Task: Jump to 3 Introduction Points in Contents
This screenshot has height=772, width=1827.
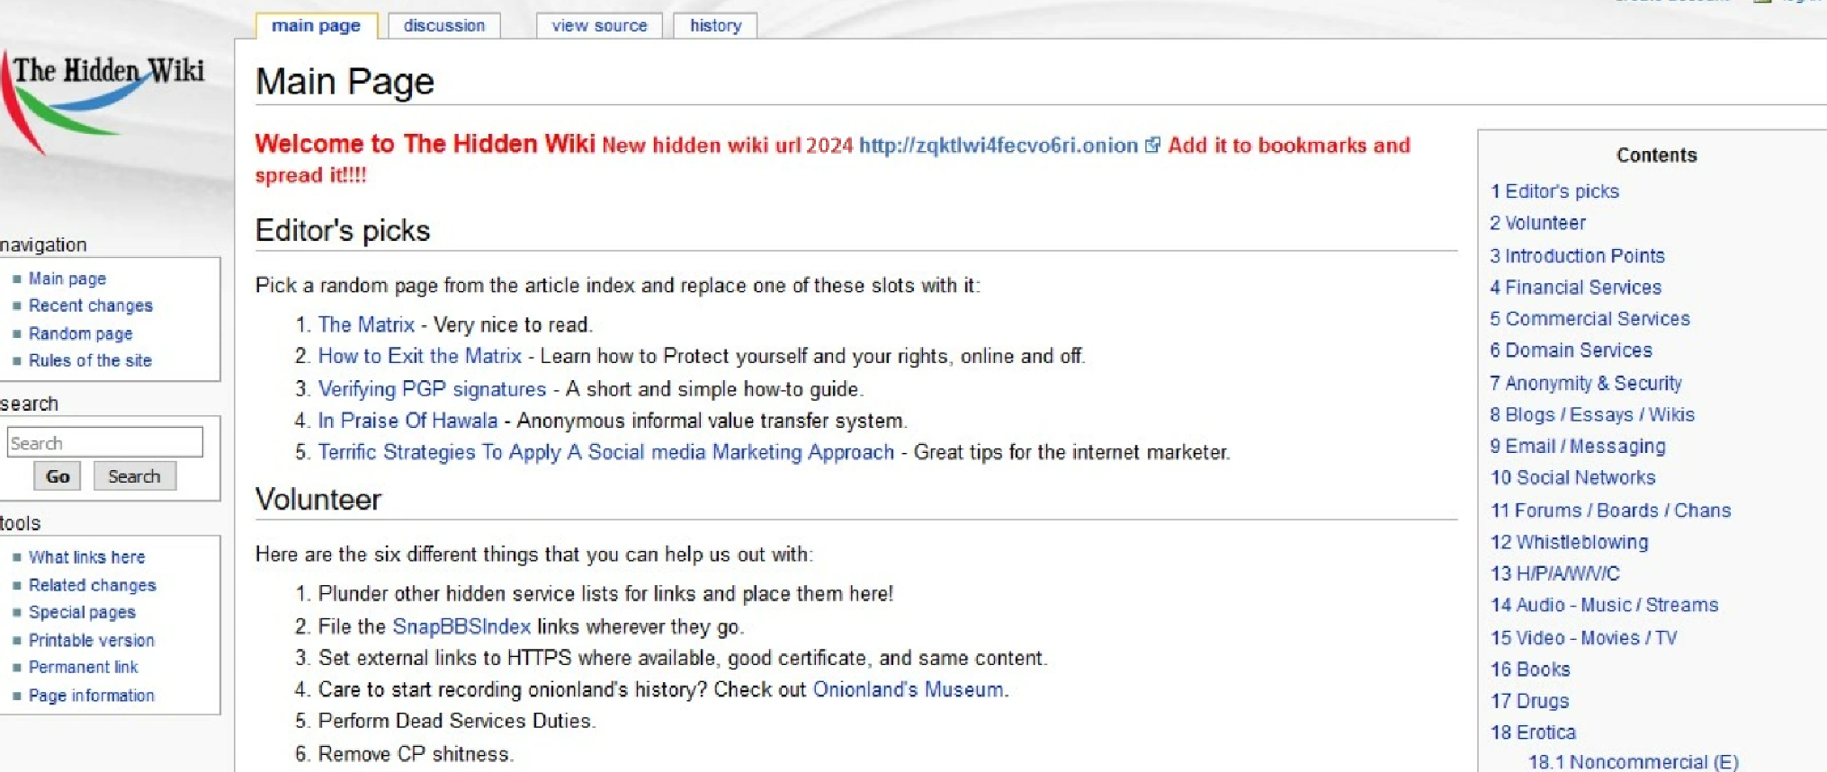Action: coord(1577,256)
